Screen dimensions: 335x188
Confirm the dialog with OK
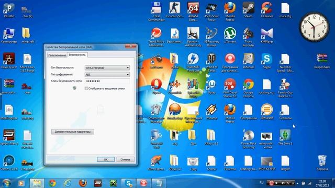106,159
